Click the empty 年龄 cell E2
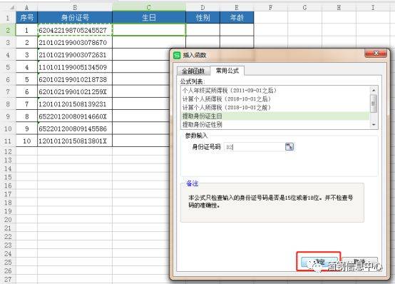 tap(237, 30)
